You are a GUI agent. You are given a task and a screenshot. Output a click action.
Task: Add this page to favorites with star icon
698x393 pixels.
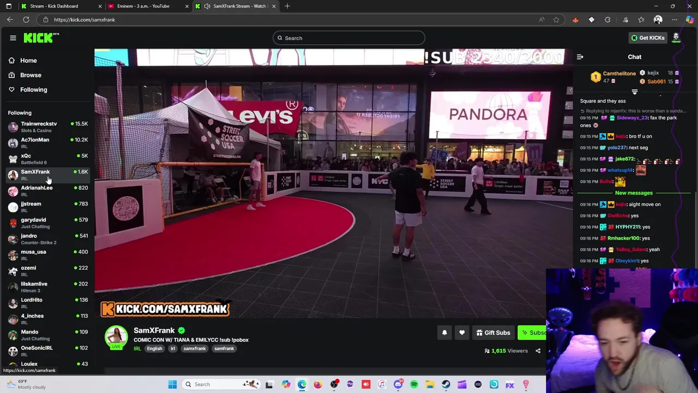coord(556,20)
